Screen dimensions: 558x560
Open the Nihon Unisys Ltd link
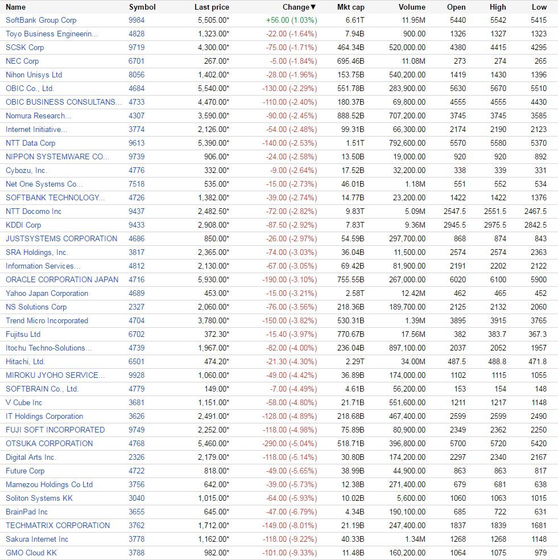pos(34,75)
